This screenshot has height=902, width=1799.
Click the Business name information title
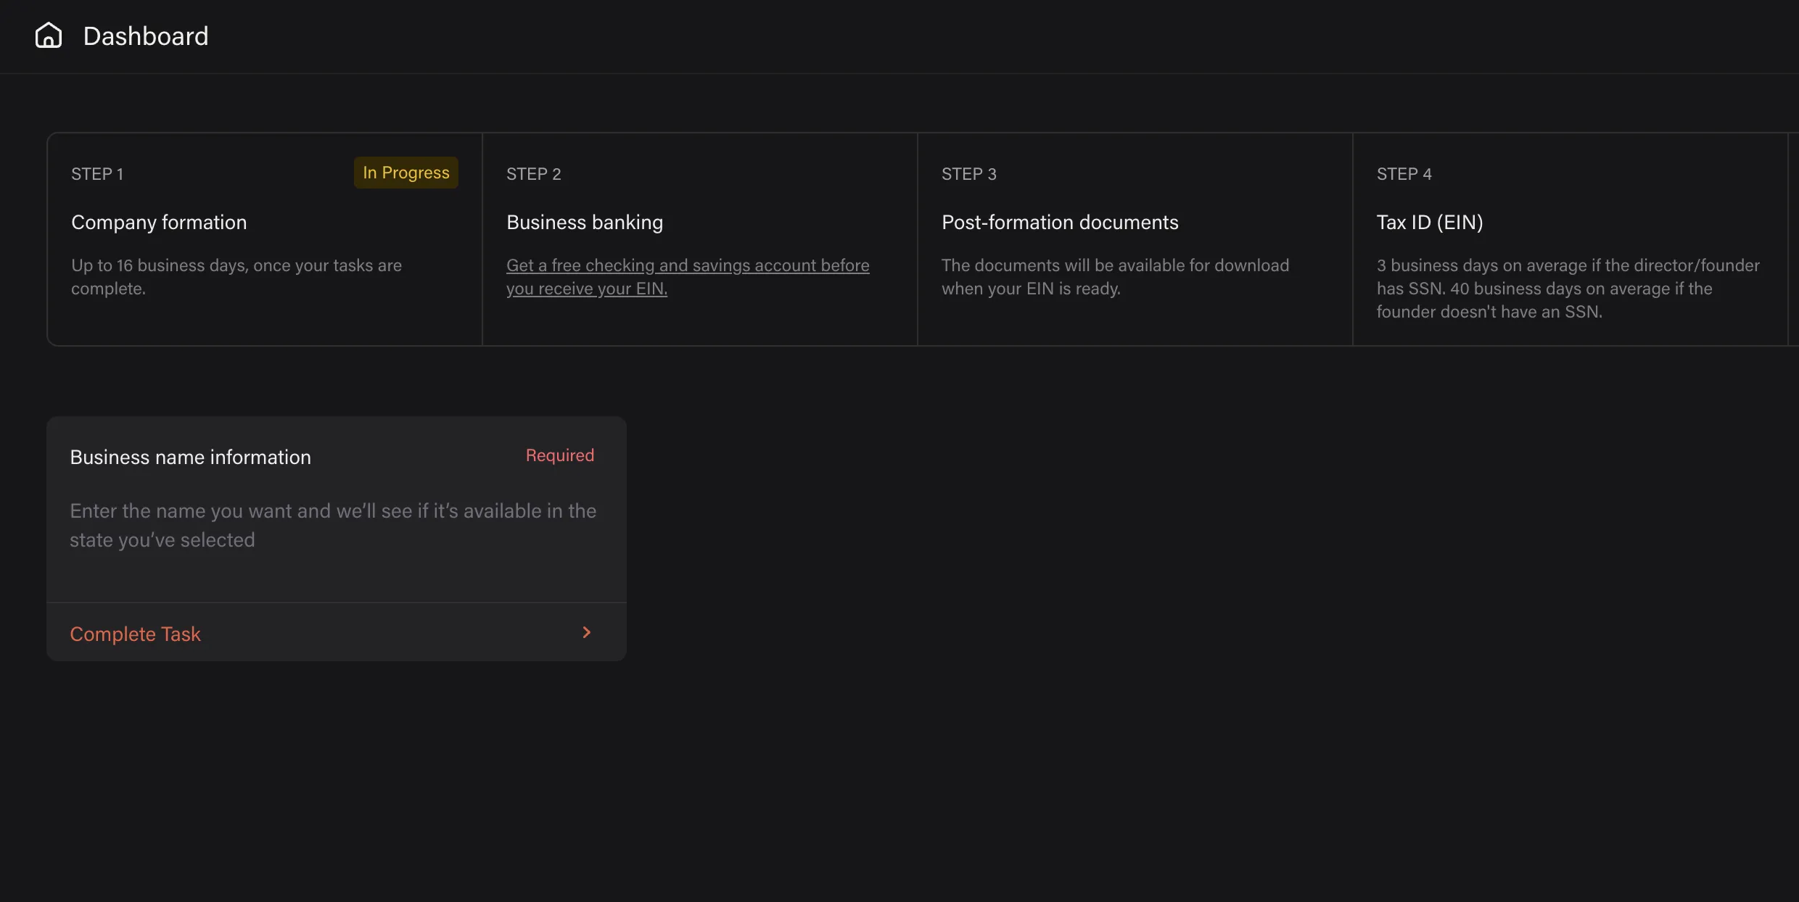tap(190, 458)
